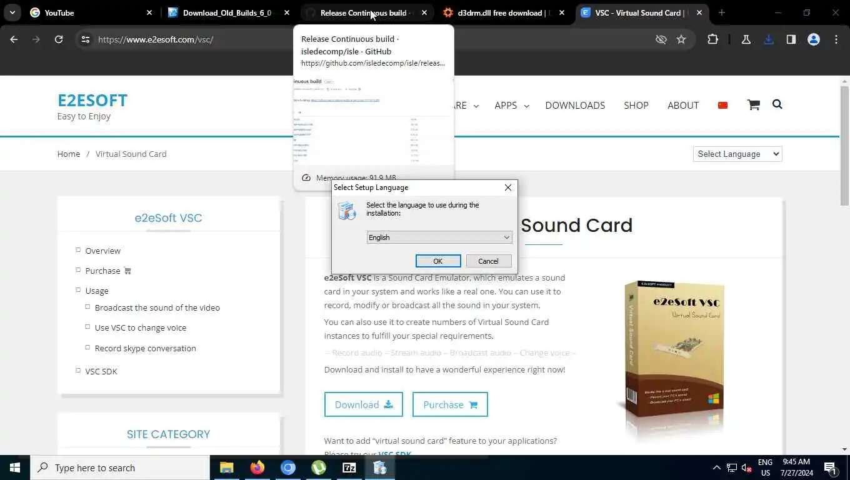Open ABOUT menu item
850x480 pixels.
click(683, 105)
